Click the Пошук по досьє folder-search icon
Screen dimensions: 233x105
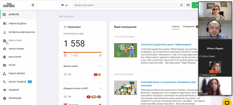pyautogui.click(x=5, y=24)
